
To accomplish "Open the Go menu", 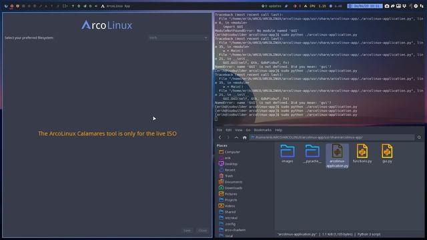I will pos(248,130).
